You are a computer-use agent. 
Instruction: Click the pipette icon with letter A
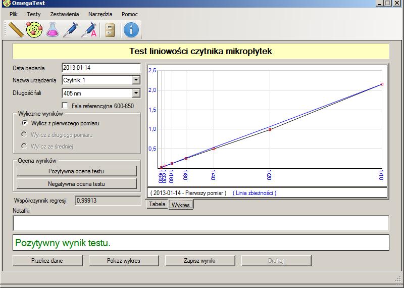[x=89, y=30]
